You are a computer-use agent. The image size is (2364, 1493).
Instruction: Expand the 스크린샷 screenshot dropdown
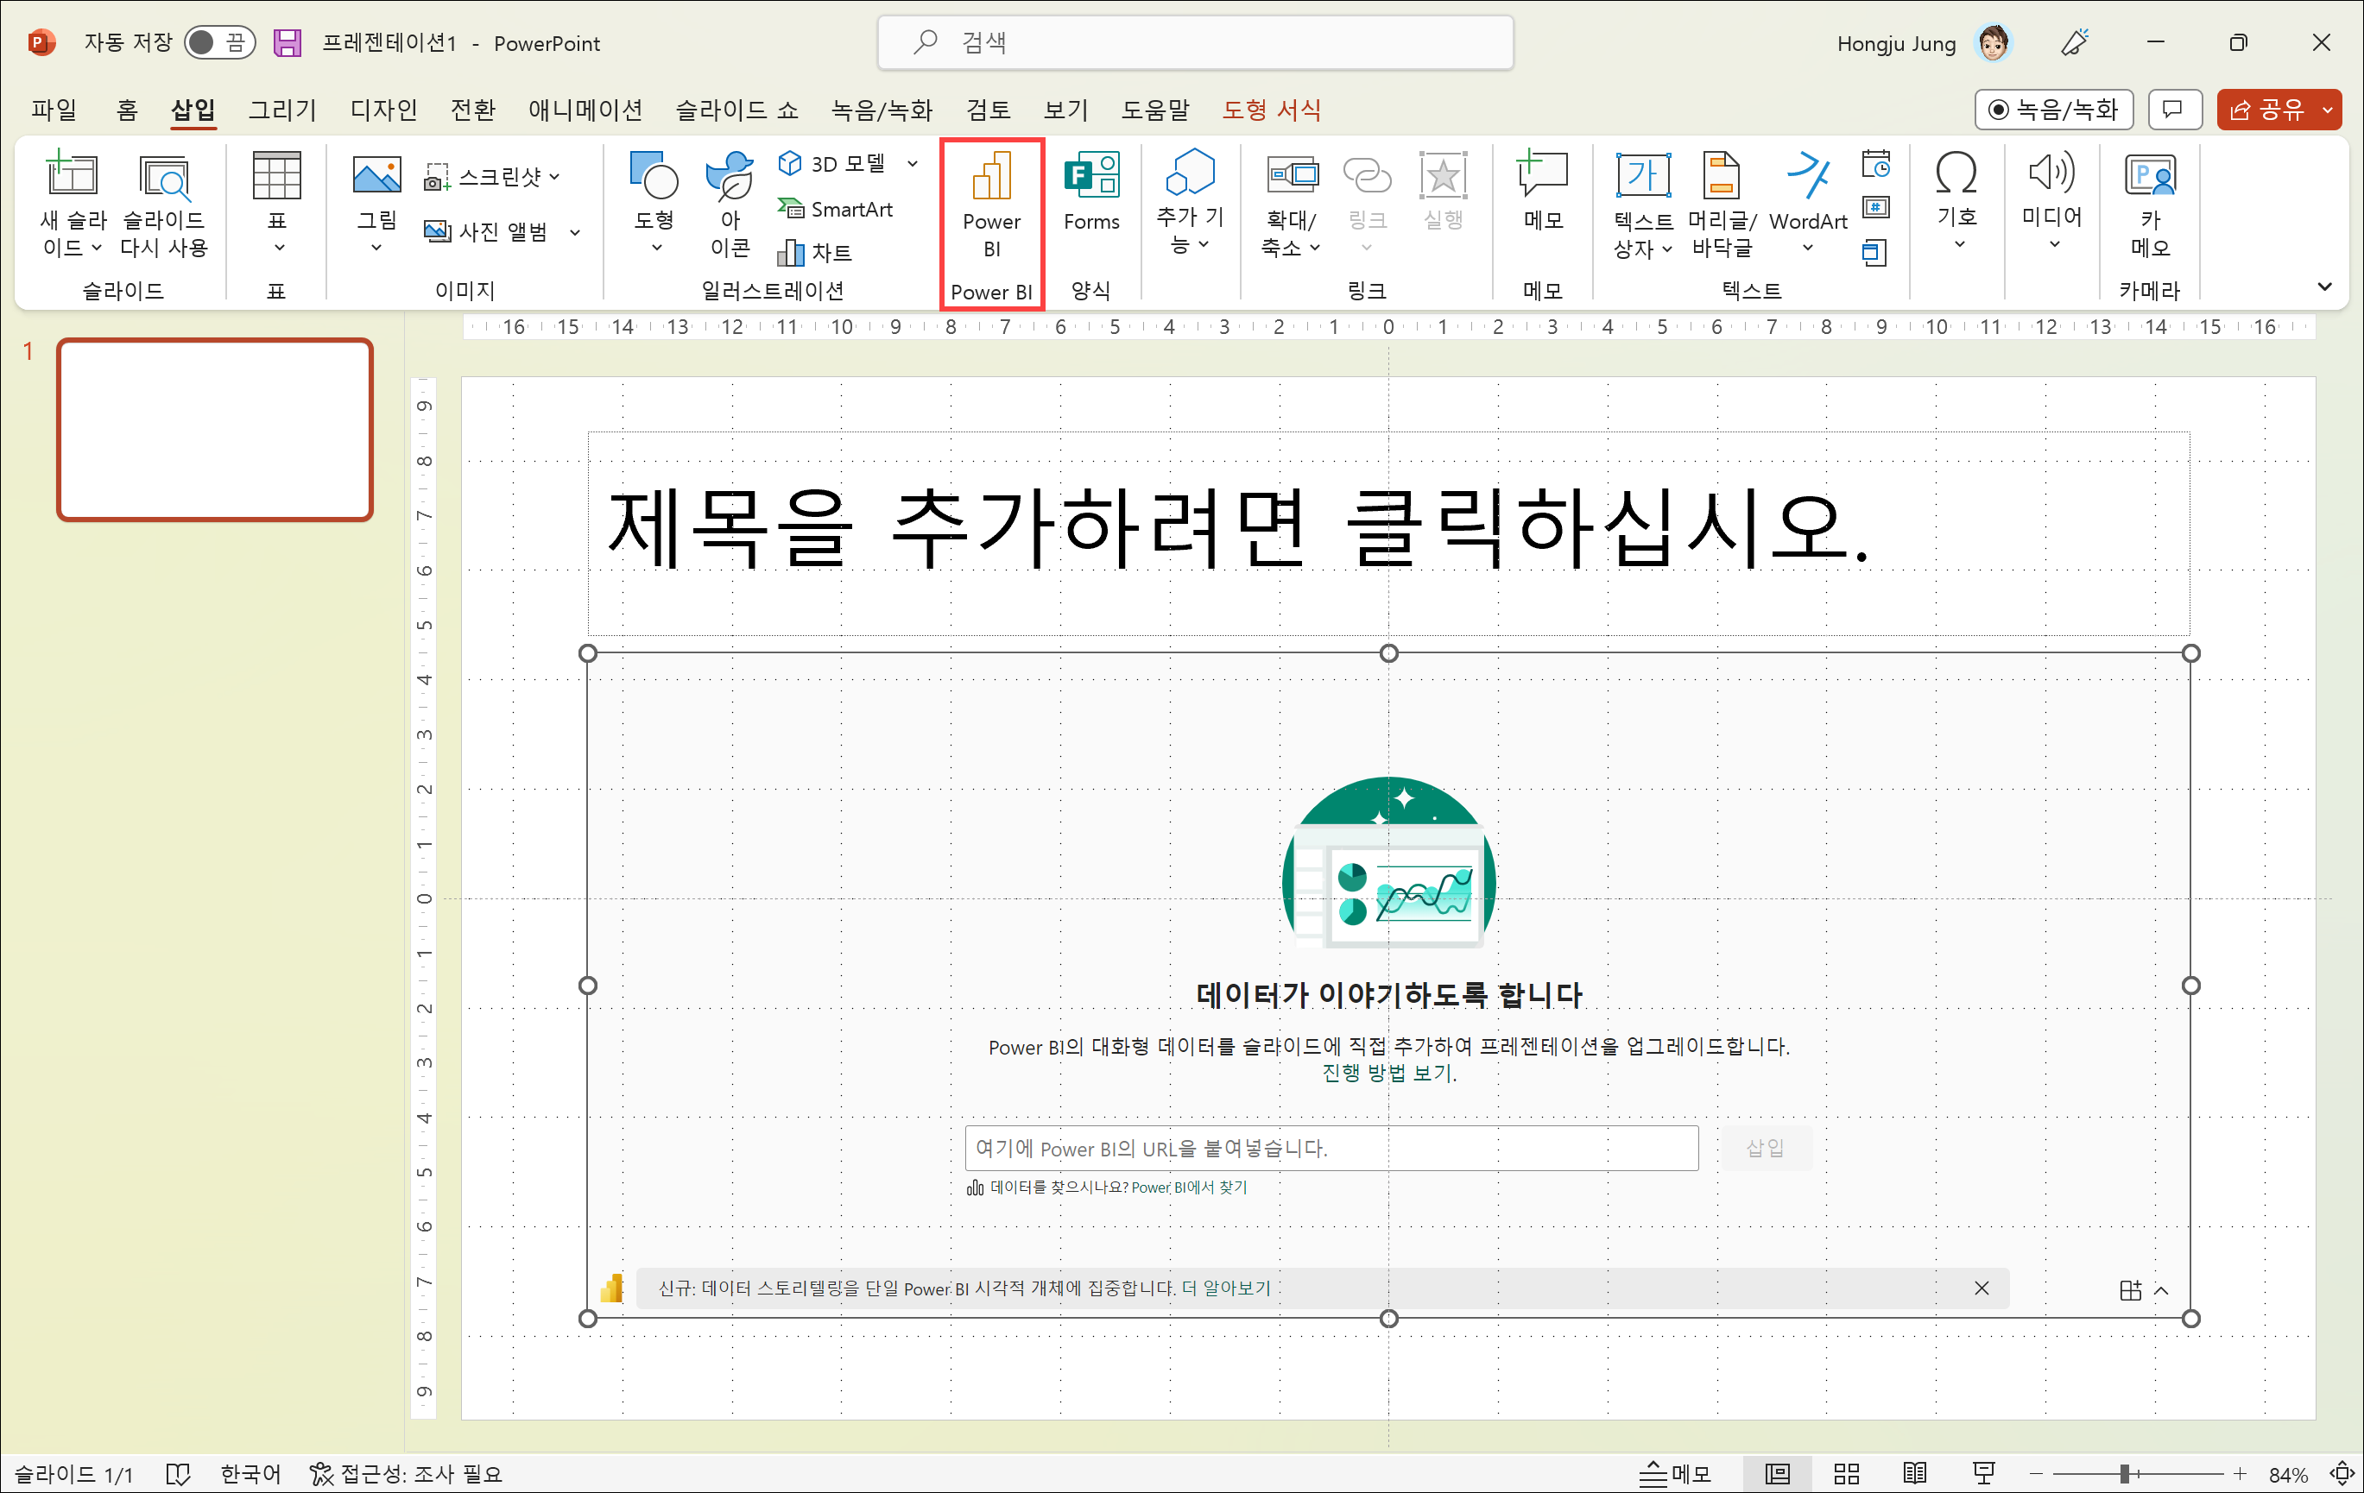point(554,177)
